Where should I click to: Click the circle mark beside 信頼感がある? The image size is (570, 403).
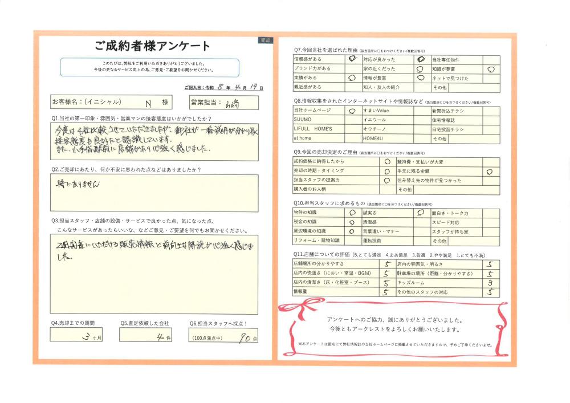click(351, 59)
